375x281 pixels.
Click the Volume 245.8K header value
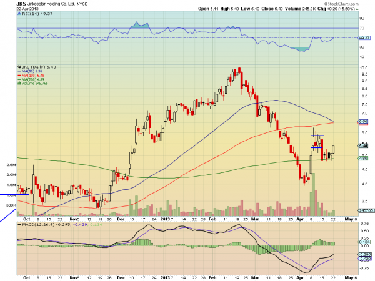[301, 9]
